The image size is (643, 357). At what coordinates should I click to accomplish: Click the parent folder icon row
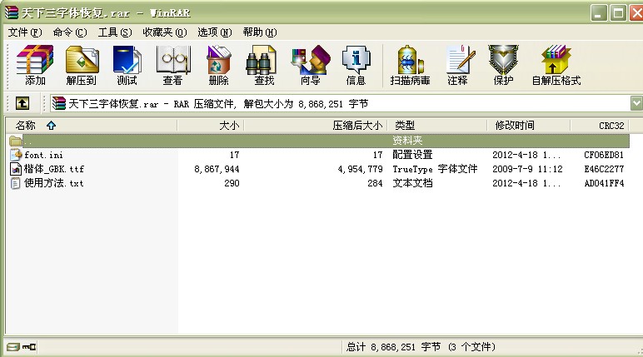click(16, 141)
